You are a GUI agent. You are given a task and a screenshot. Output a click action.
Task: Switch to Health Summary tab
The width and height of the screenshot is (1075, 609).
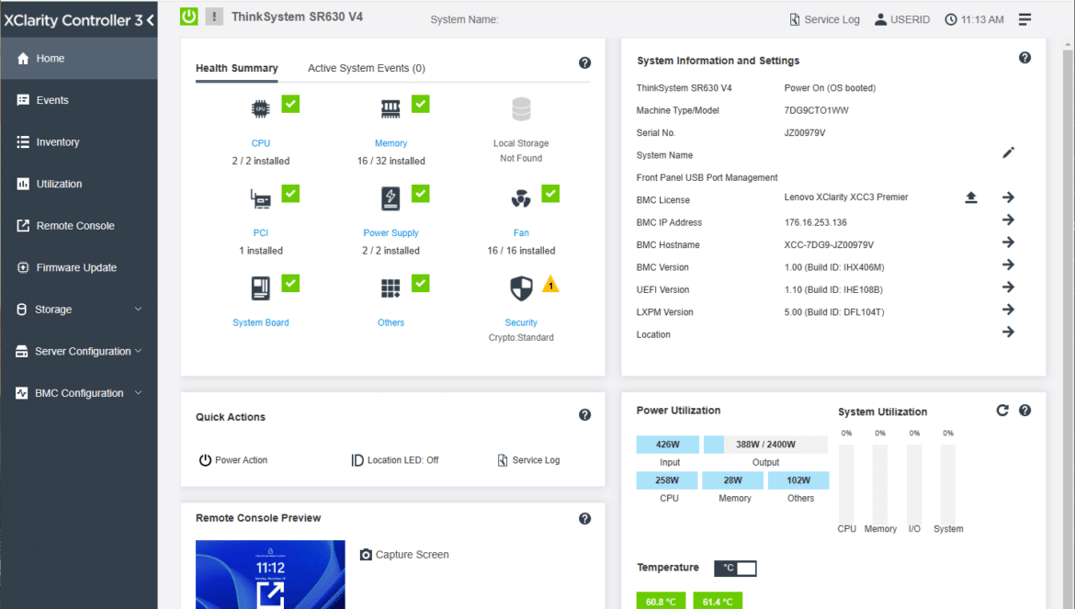(x=236, y=68)
